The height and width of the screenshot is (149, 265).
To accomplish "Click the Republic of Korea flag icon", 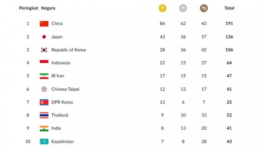I will click(44, 50).
